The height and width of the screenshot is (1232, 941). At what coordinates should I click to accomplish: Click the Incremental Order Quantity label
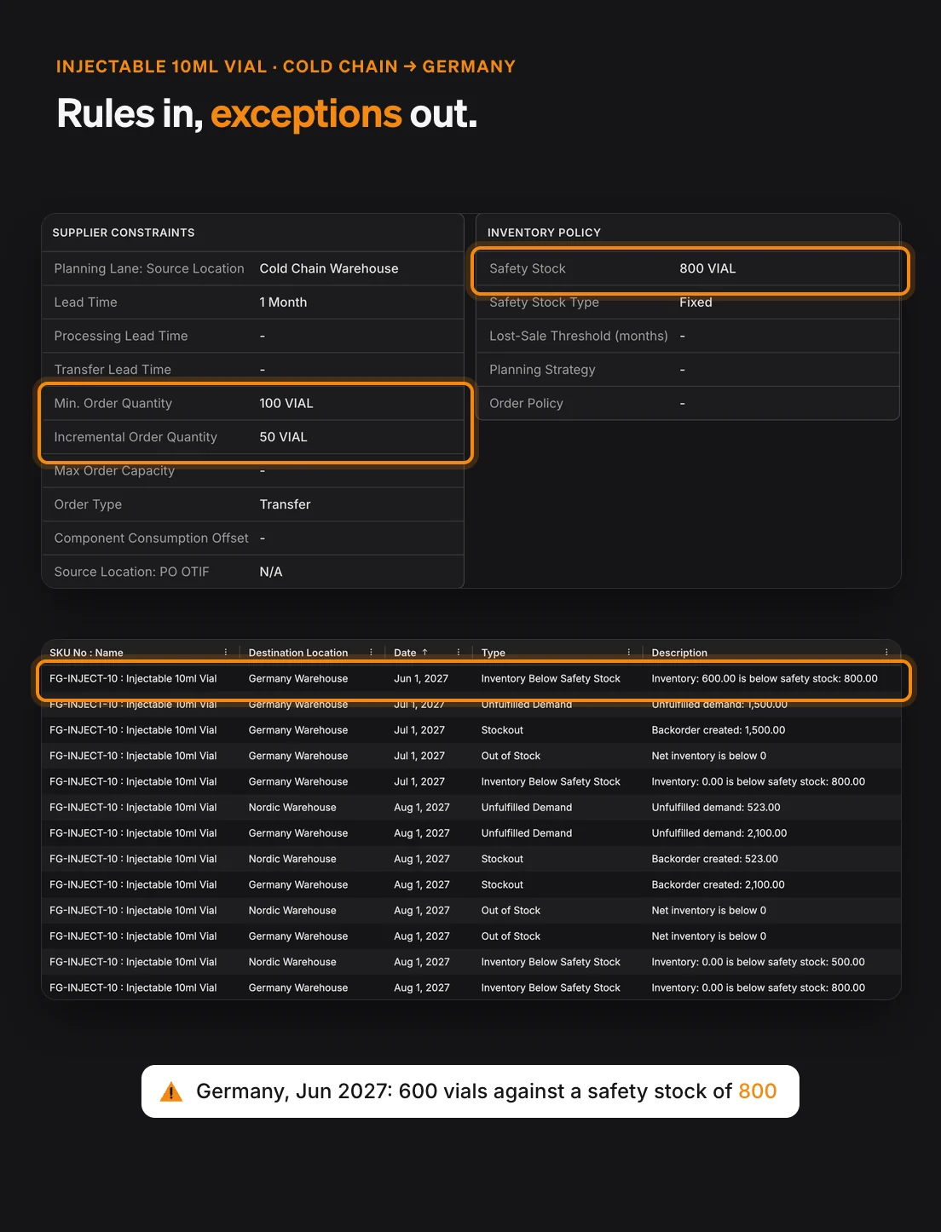pos(136,437)
